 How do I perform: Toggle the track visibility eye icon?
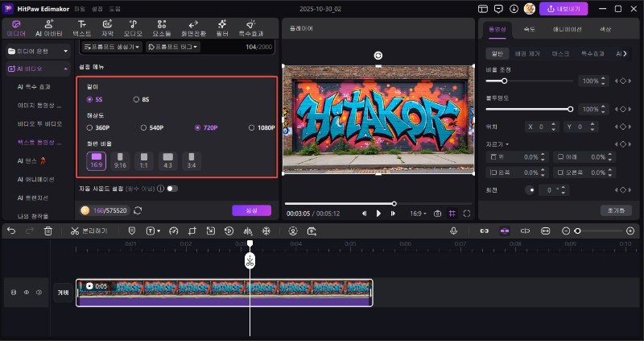[x=26, y=292]
